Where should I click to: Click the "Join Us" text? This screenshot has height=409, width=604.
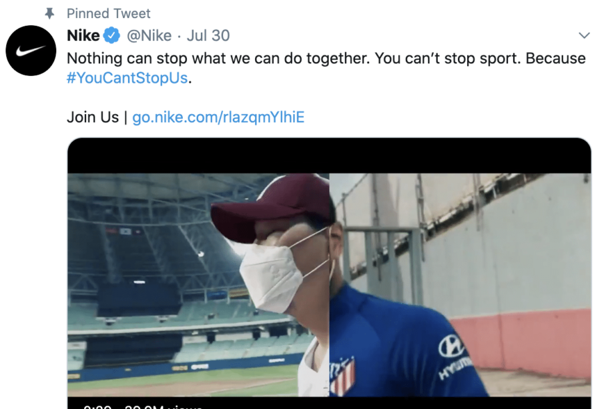point(92,117)
